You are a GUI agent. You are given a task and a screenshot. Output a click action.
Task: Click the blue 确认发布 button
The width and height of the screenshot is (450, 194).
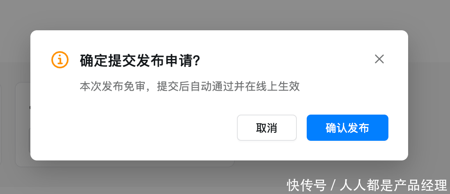(x=347, y=128)
